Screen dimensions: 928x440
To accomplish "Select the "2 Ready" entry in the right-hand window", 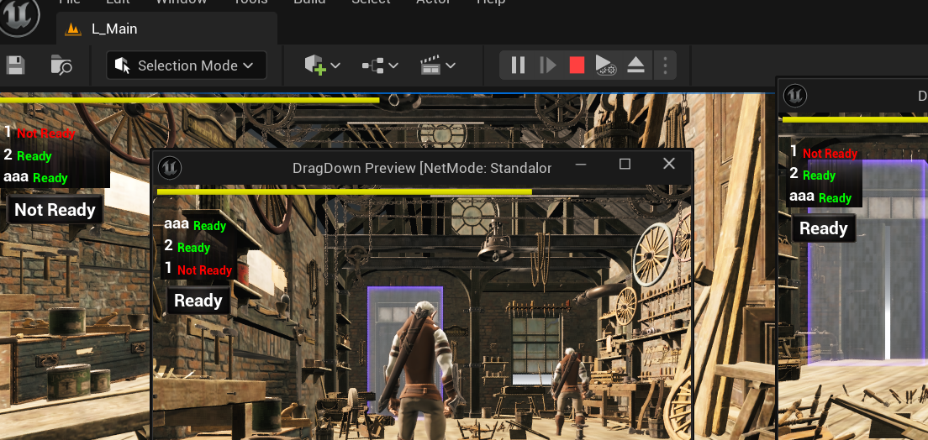I will click(x=813, y=175).
